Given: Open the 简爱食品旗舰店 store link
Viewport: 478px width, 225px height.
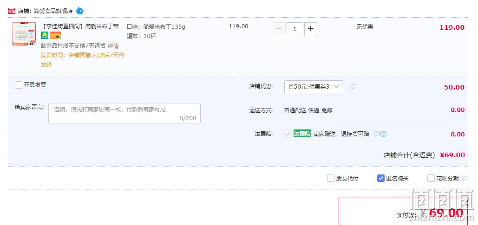Looking at the screenshot, I should point(53,11).
